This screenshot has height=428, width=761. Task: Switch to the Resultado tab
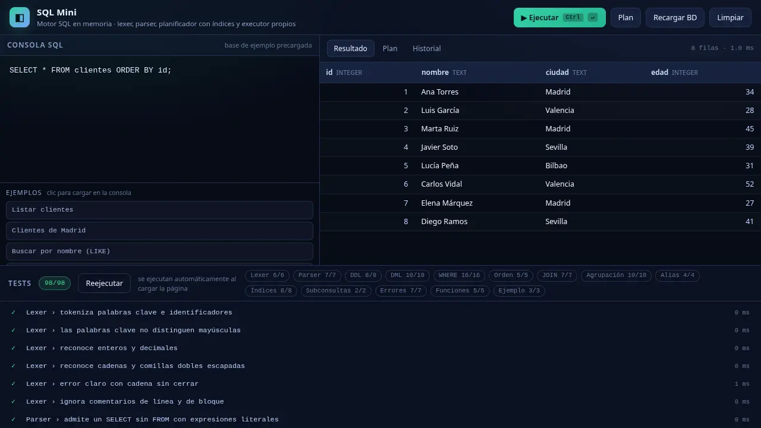coord(350,48)
